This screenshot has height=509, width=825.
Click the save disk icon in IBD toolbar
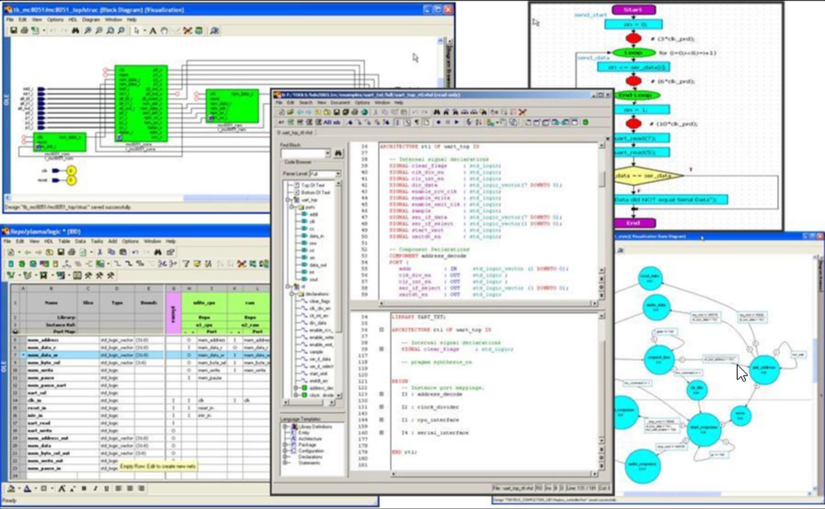(61, 252)
